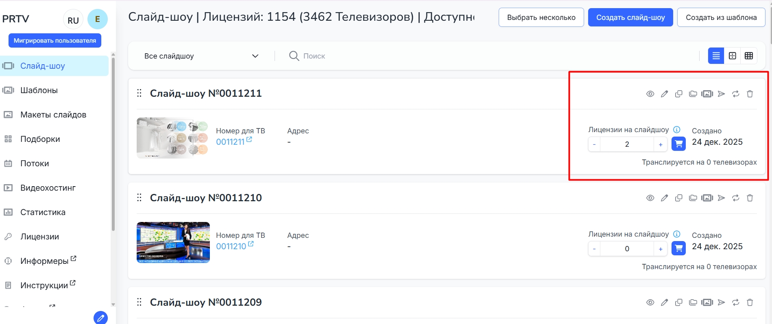Open TV number link 0011210

tap(231, 246)
